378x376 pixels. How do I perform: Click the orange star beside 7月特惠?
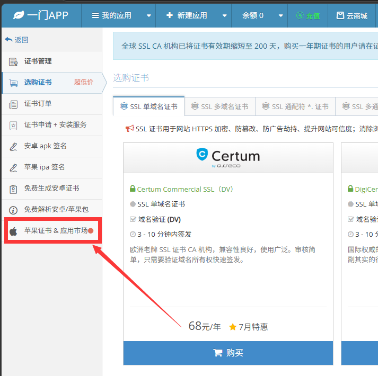point(233,327)
